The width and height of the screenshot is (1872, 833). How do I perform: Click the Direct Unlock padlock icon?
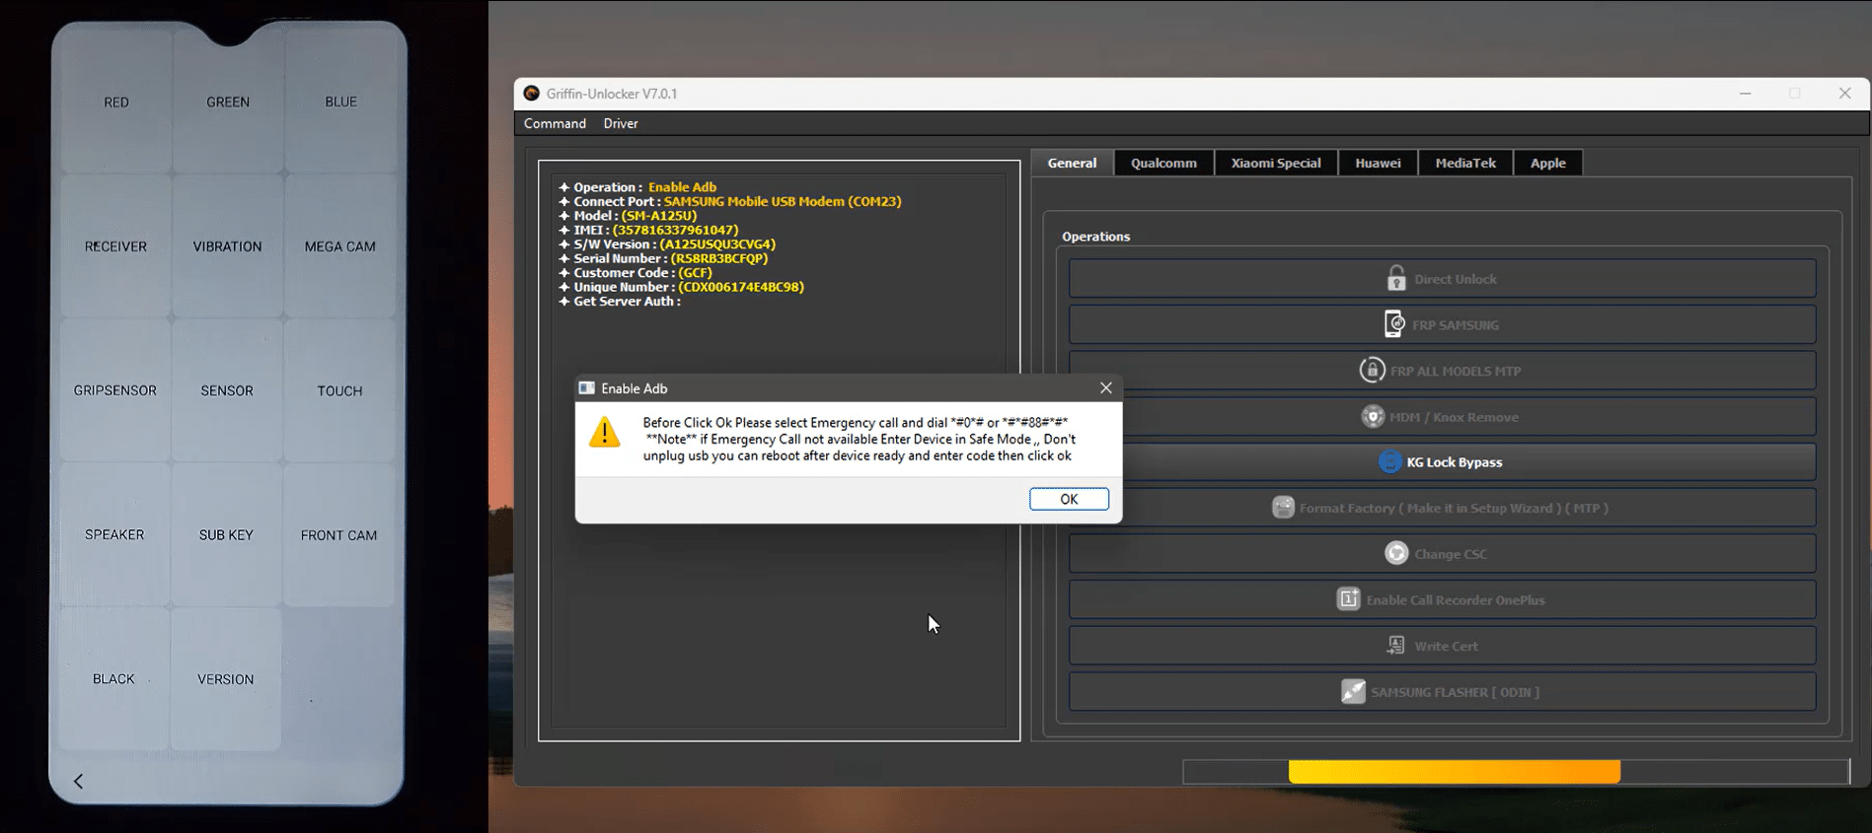[1395, 278]
